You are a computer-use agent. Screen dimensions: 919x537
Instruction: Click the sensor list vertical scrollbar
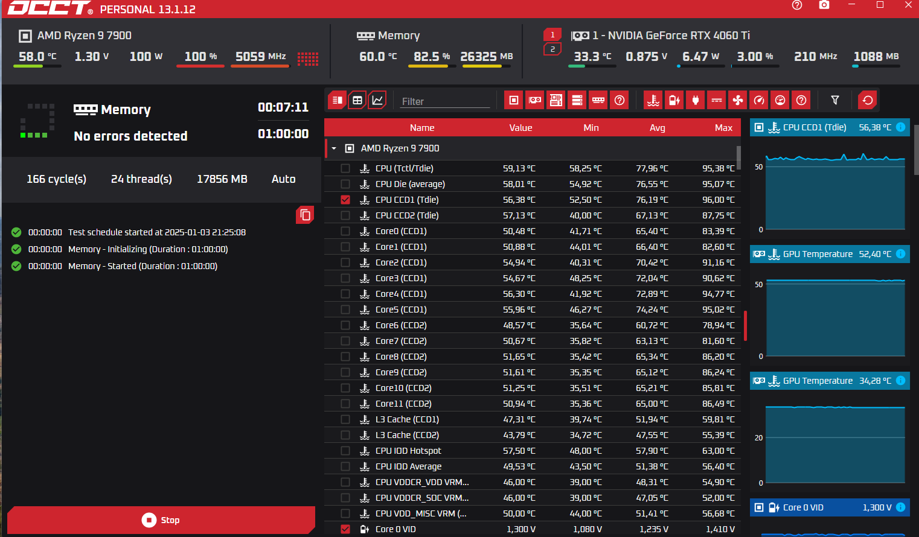pos(738,158)
